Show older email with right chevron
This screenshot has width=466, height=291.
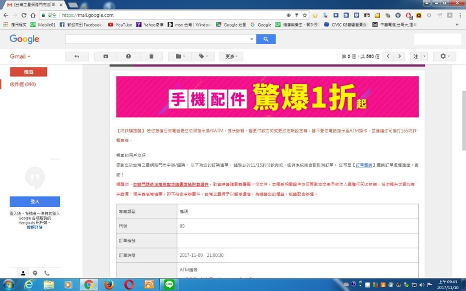click(x=399, y=56)
